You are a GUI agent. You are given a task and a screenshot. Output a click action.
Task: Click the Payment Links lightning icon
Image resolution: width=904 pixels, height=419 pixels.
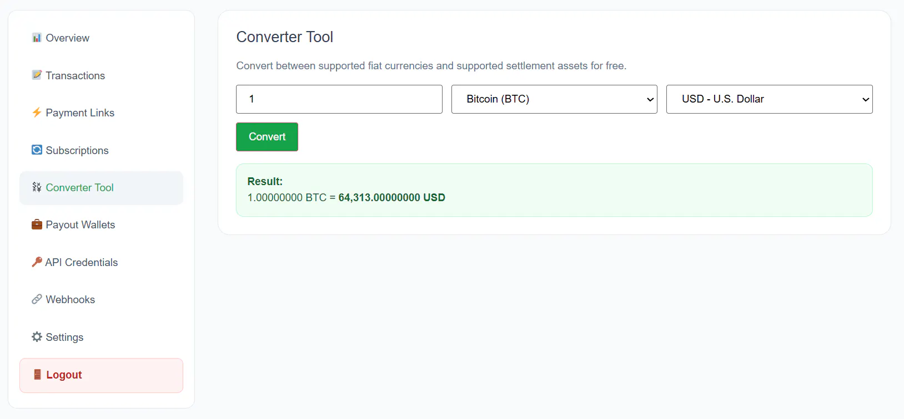[37, 113]
